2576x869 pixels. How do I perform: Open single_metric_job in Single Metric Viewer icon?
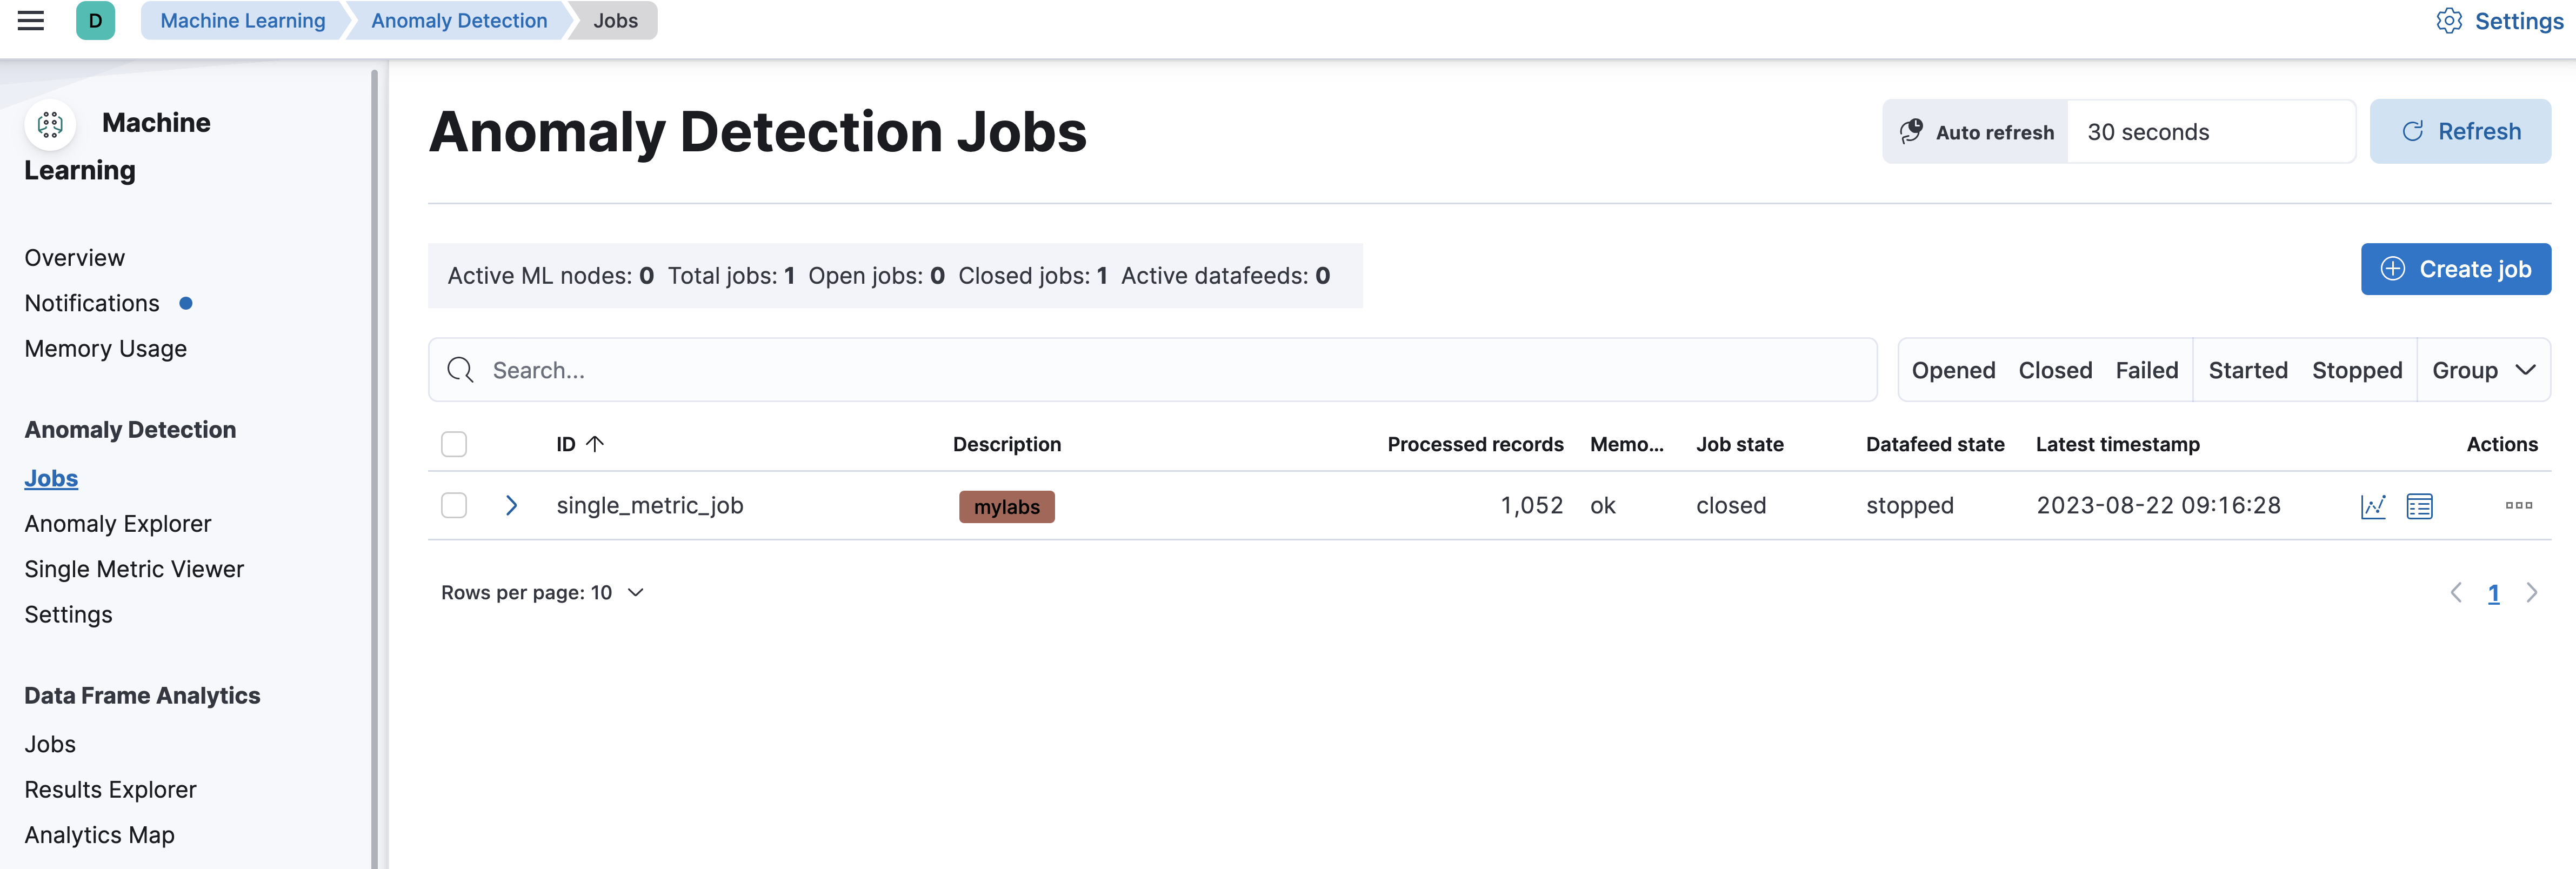(x=2373, y=506)
